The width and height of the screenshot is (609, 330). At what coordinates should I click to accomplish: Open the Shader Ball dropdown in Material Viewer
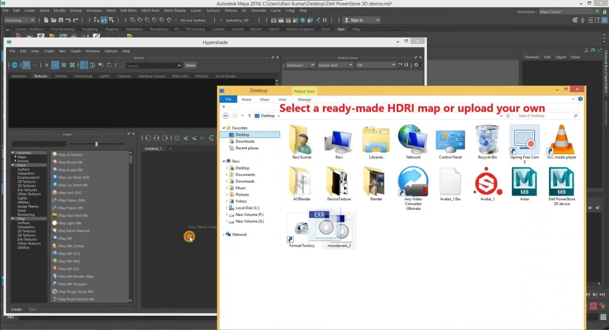click(x=335, y=65)
